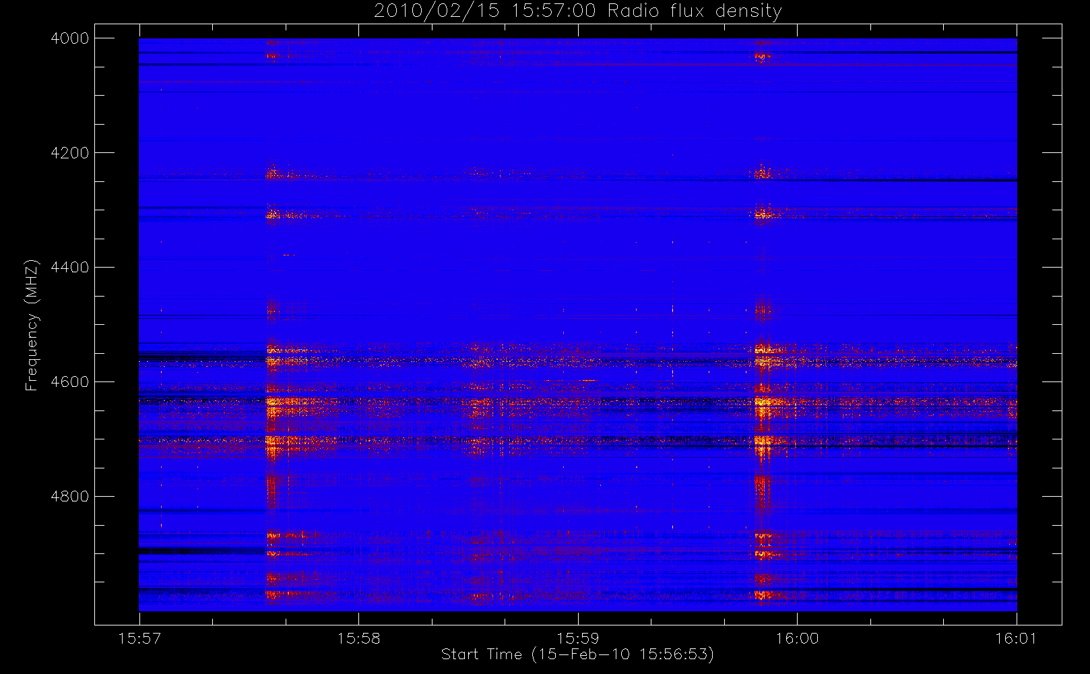Click the 'Frequency (MHZ)' axis label
The width and height of the screenshot is (1090, 674).
tap(32, 325)
